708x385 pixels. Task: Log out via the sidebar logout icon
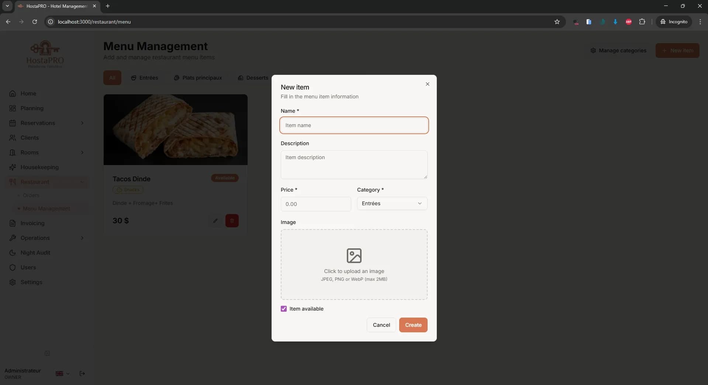coord(82,374)
